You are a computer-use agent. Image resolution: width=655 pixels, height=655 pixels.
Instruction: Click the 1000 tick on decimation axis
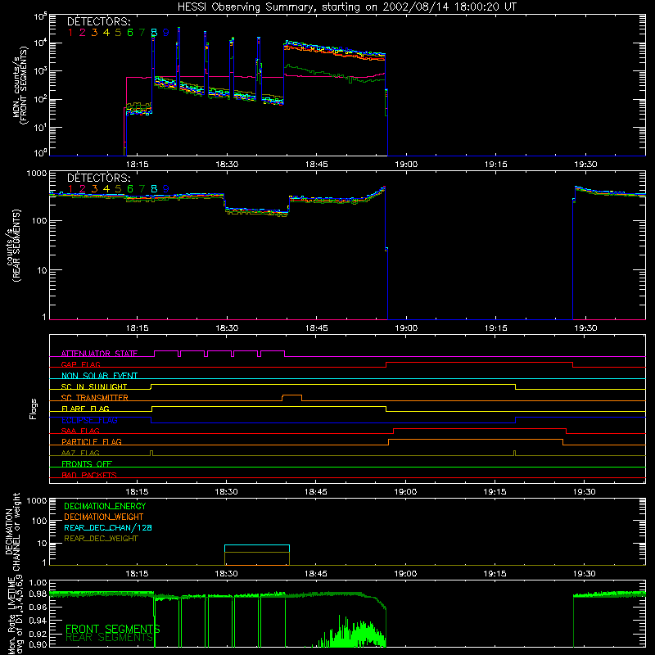tap(37, 500)
